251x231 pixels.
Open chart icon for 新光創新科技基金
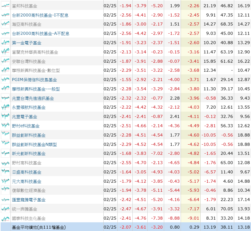tap(5, 153)
